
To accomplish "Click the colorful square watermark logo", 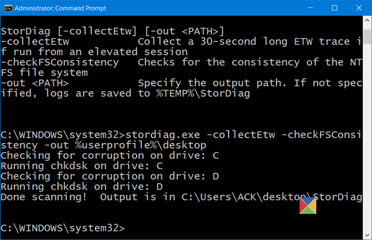I will point(308,206).
